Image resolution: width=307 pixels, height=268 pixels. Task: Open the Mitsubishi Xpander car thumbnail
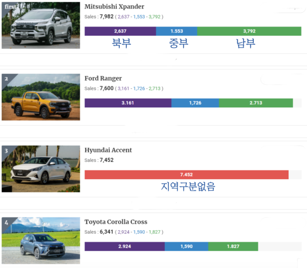point(41,25)
